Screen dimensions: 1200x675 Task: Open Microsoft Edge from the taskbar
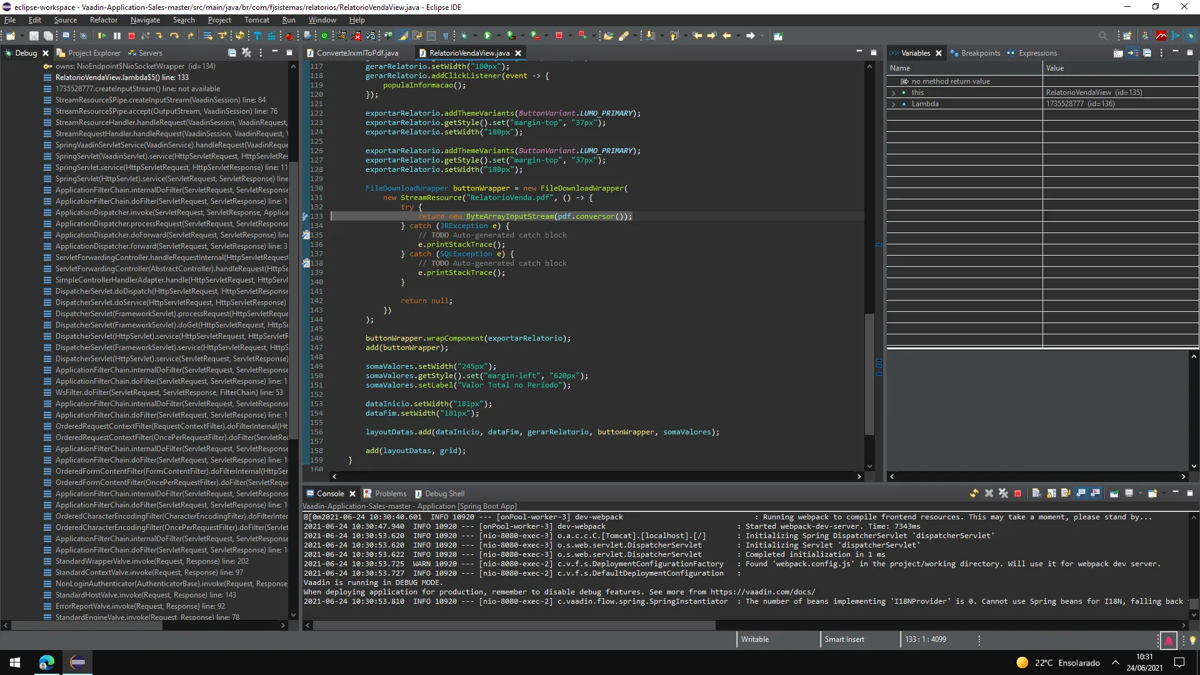(47, 662)
